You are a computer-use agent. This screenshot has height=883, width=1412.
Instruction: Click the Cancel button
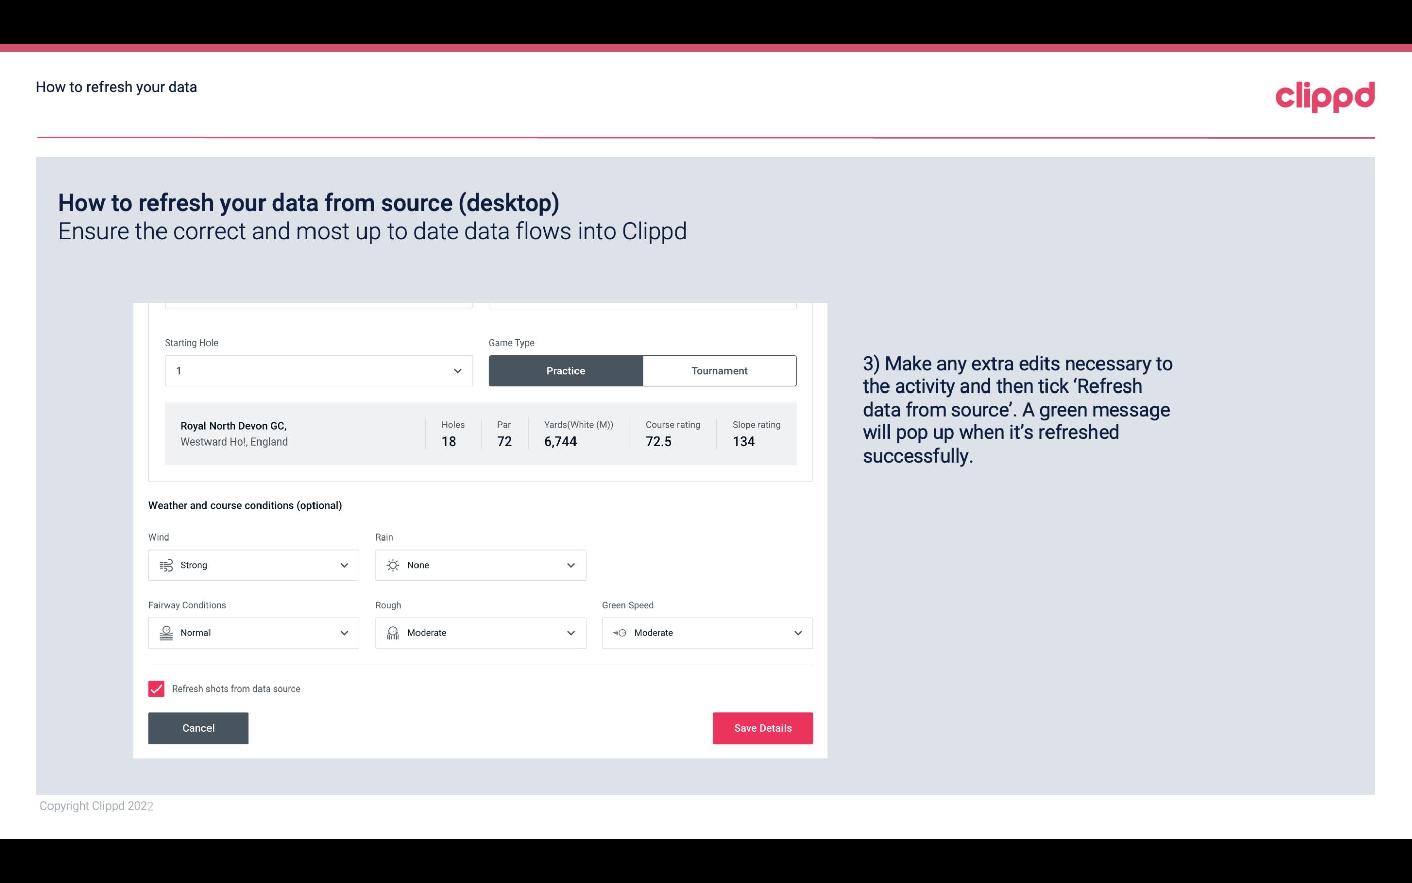[x=198, y=727]
